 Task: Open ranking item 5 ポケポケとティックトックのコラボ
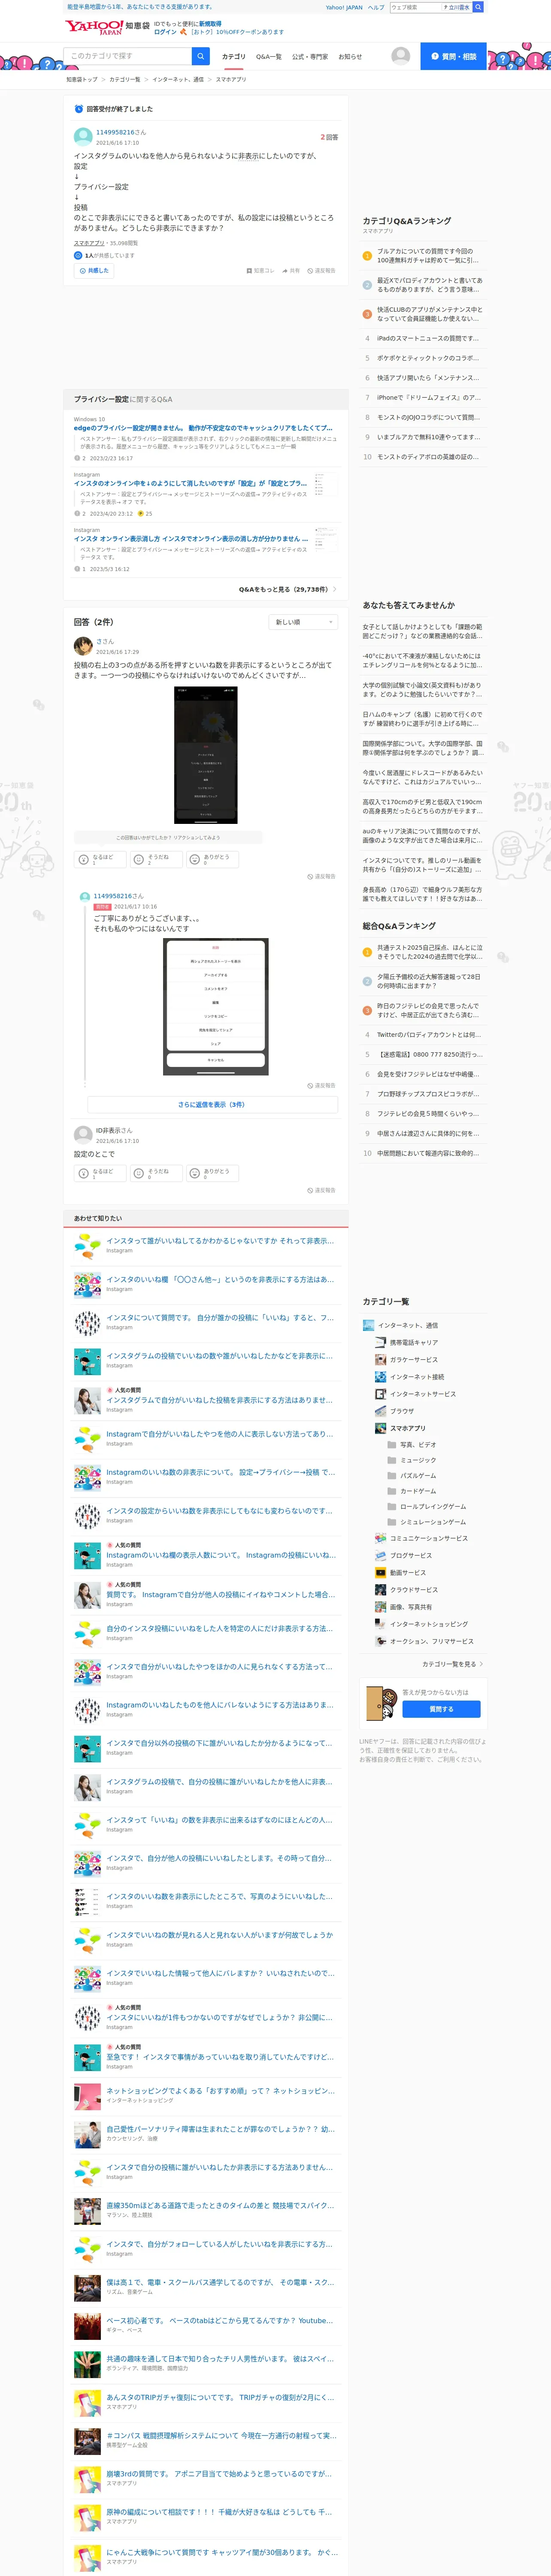(427, 358)
